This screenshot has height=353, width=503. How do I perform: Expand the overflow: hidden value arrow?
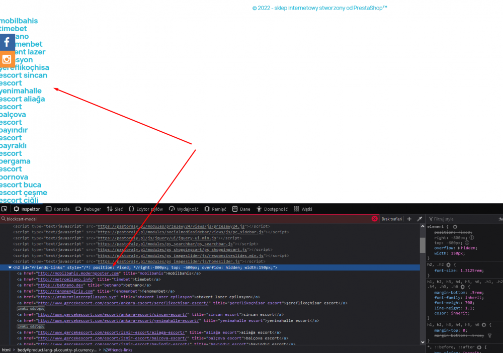[x=459, y=248]
